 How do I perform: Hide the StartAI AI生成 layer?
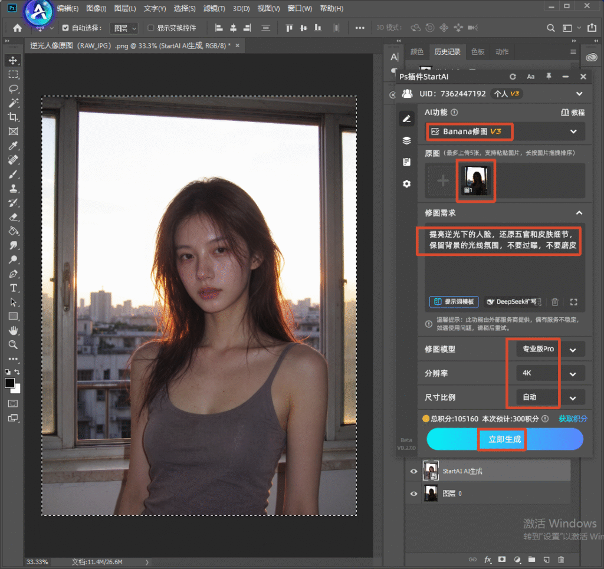pyautogui.click(x=413, y=471)
